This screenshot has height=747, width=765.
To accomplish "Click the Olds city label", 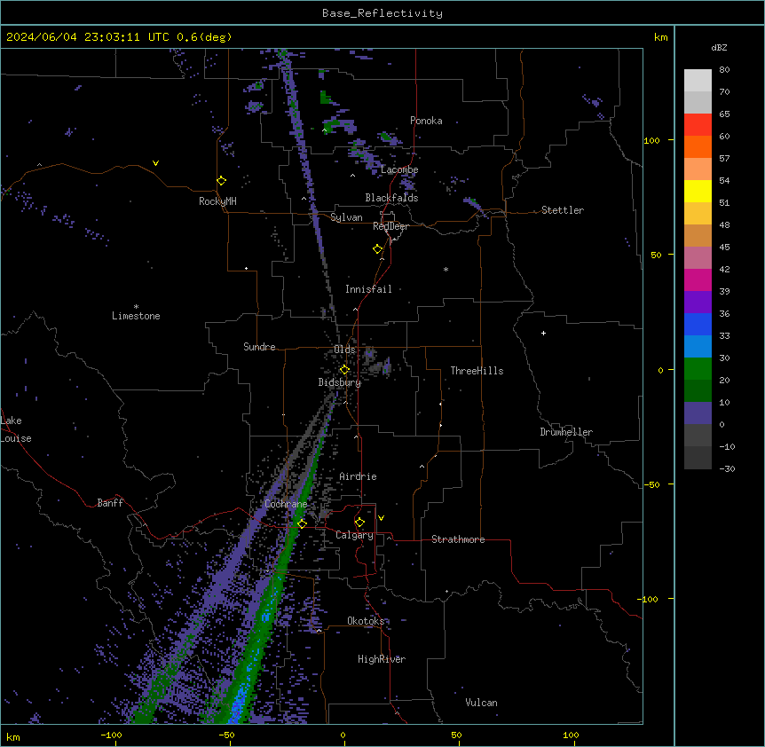I will pos(344,350).
